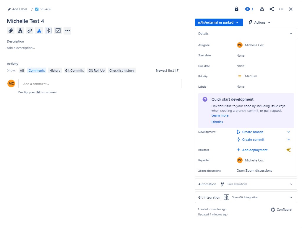Open the top-right more actions ellipsis

pyautogui.click(x=281, y=9)
